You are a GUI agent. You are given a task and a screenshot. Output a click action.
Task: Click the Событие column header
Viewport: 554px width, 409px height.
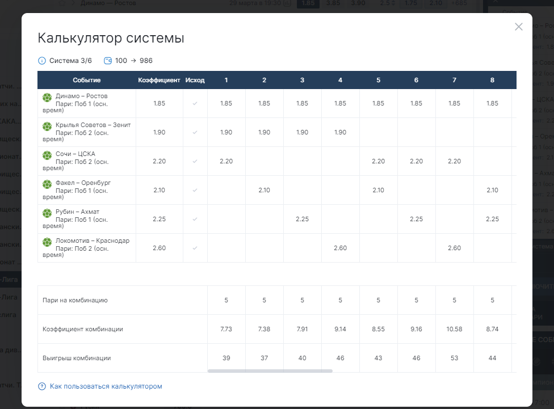pyautogui.click(x=86, y=80)
